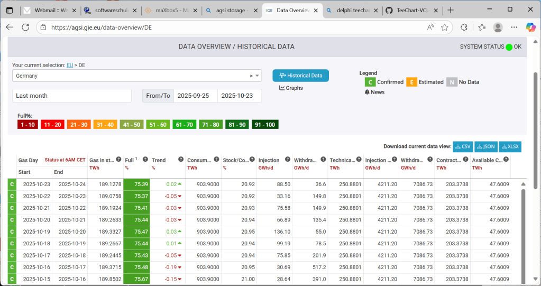Download current data as CSV
The width and height of the screenshot is (541, 286).
462,146
